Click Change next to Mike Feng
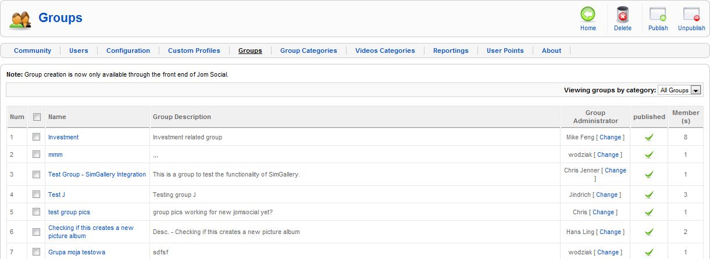This screenshot has height=259, width=710. click(611, 137)
